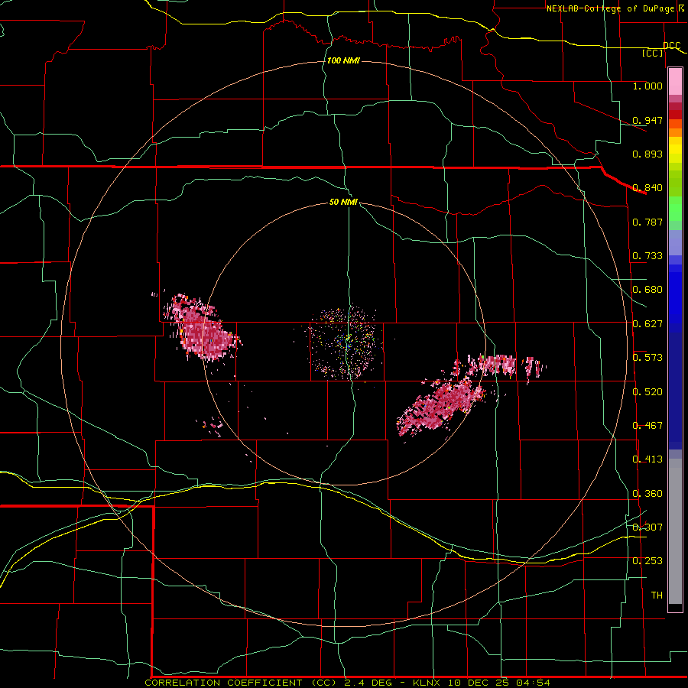Click the 0.840 legend value
The width and height of the screenshot is (688, 688).
pos(647,188)
